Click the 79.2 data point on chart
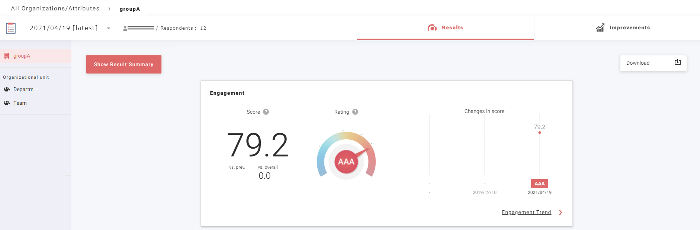 pyautogui.click(x=540, y=133)
